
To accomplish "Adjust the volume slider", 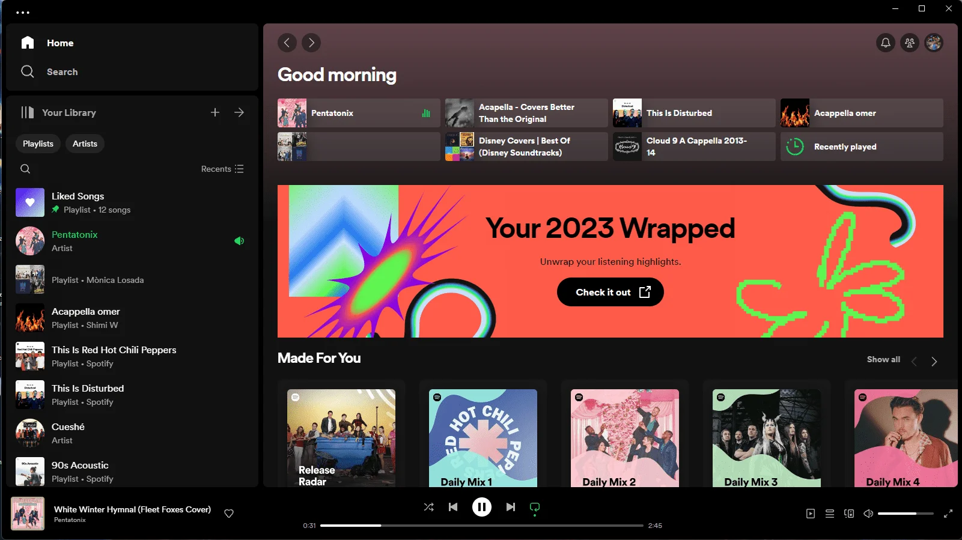I will [x=906, y=514].
